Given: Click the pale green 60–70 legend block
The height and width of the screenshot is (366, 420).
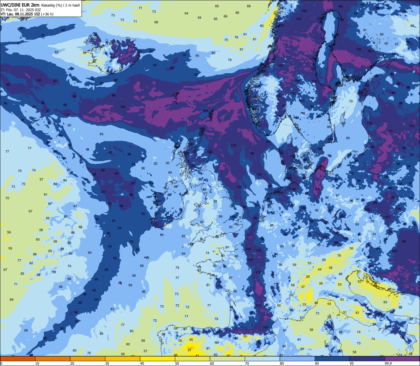Looking at the screenshot, I should 227,358.
